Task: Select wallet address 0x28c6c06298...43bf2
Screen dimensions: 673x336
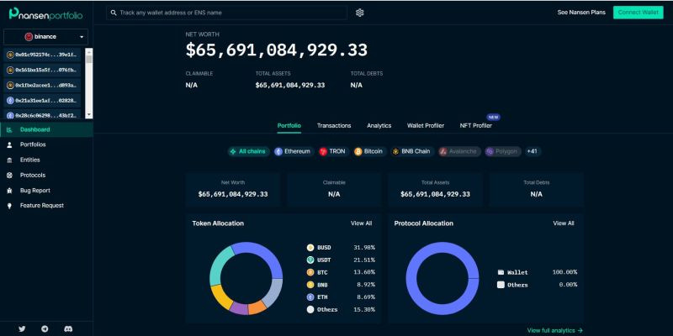Action: tap(42, 115)
